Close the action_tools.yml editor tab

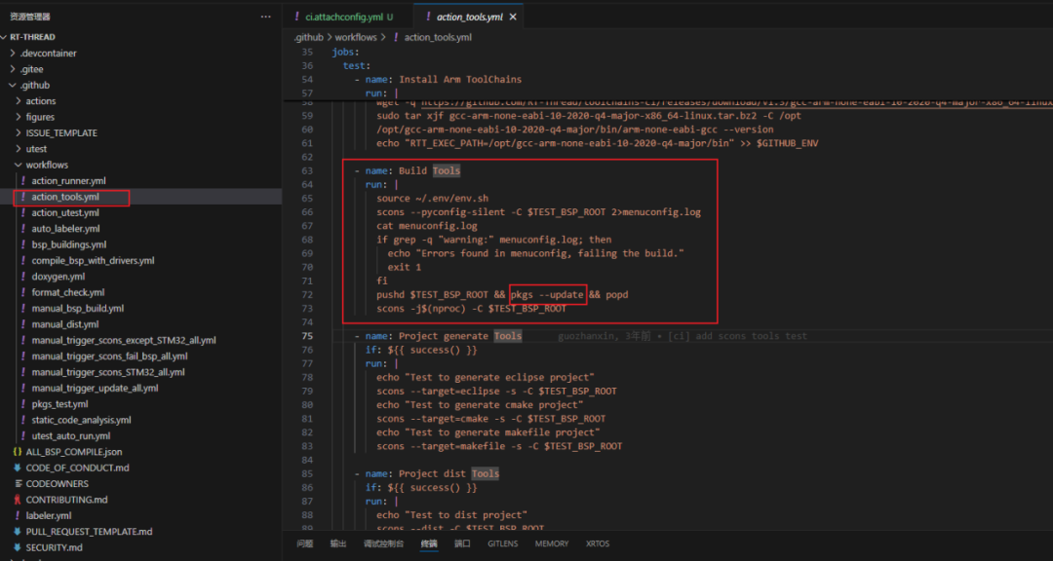tap(513, 17)
